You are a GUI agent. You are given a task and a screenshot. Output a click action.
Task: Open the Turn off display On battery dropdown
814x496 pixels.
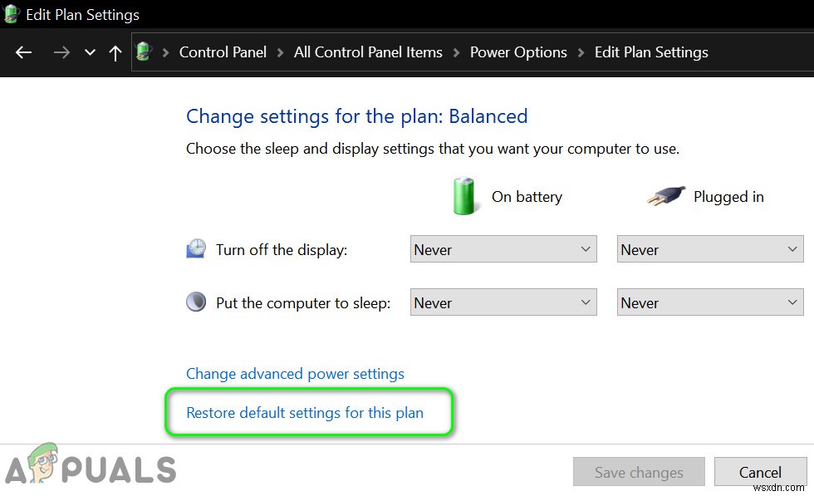(x=503, y=248)
